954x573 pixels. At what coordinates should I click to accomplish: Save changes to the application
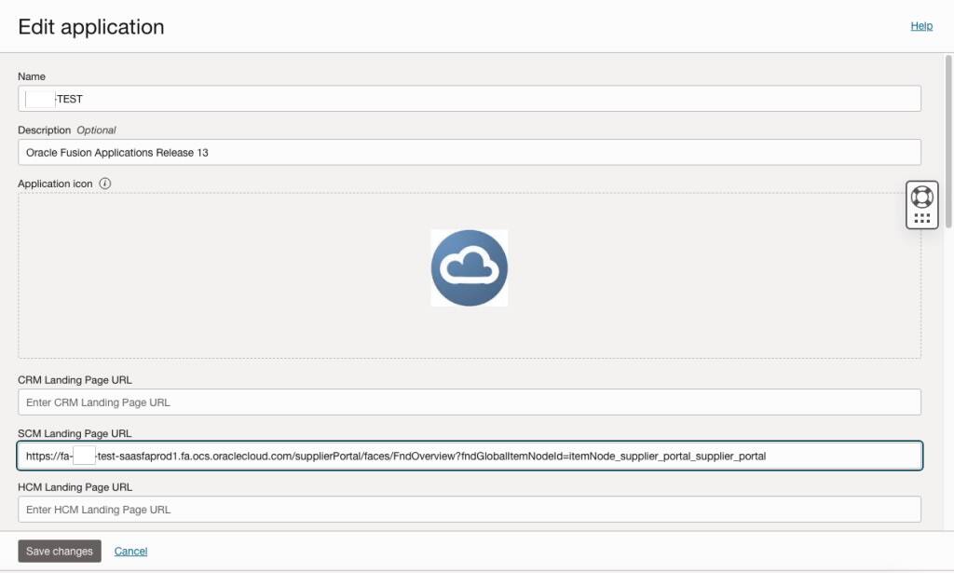coord(59,551)
